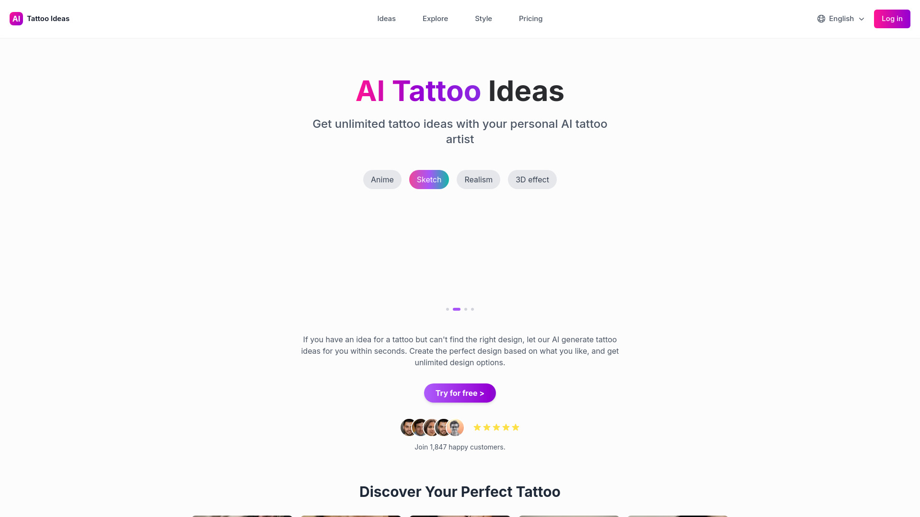The width and height of the screenshot is (920, 517).
Task: Click the globe/language icon
Action: pos(820,18)
